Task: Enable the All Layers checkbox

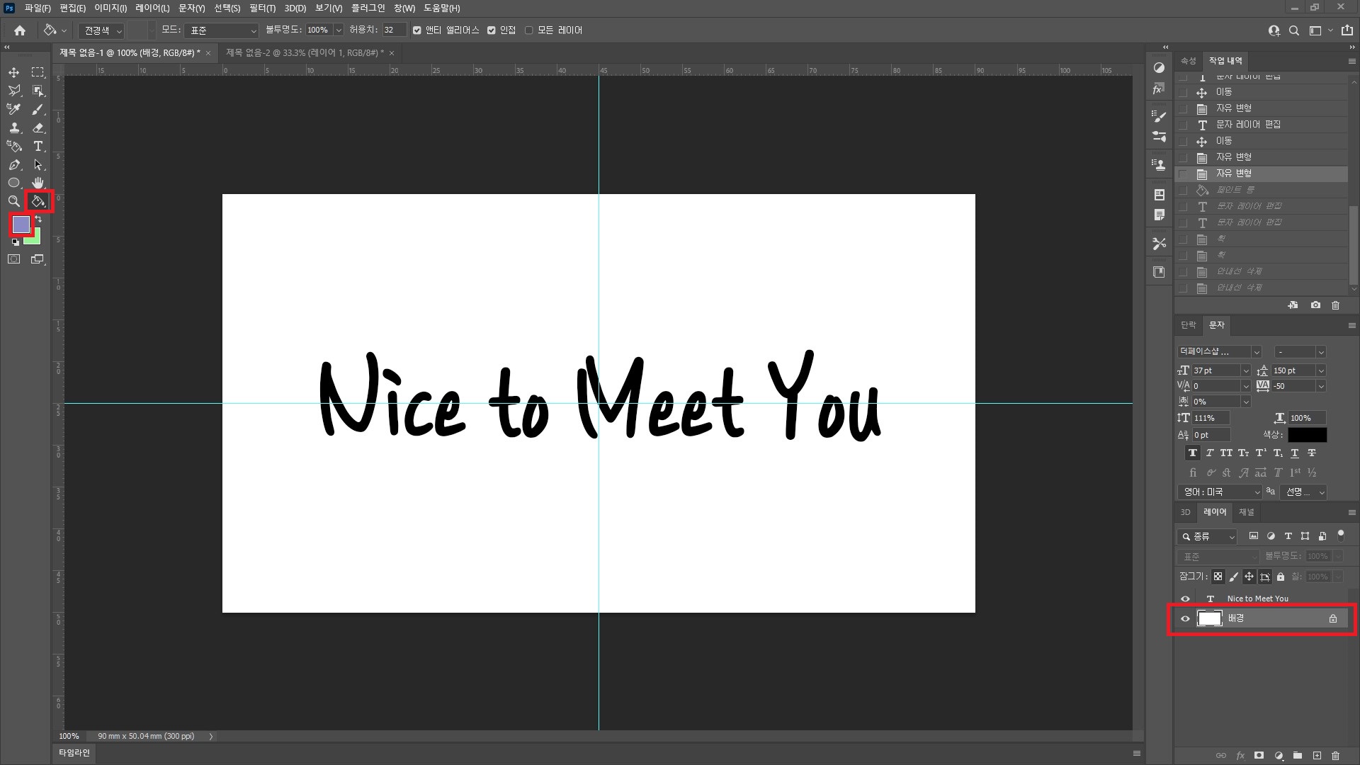Action: (528, 30)
